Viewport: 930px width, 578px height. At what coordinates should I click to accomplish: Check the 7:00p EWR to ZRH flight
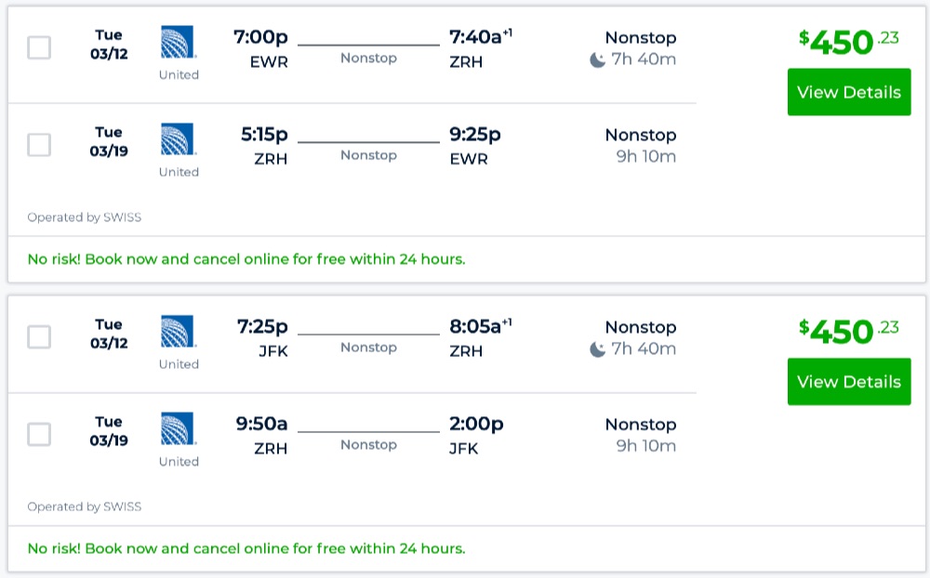(39, 47)
